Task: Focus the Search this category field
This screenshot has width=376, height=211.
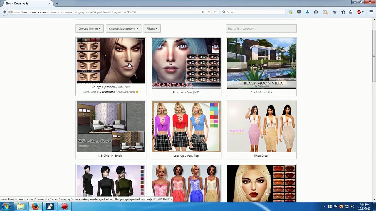Action: [x=261, y=28]
